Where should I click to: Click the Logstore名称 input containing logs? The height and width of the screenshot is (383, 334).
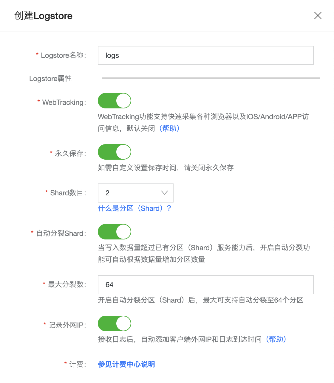(206, 55)
